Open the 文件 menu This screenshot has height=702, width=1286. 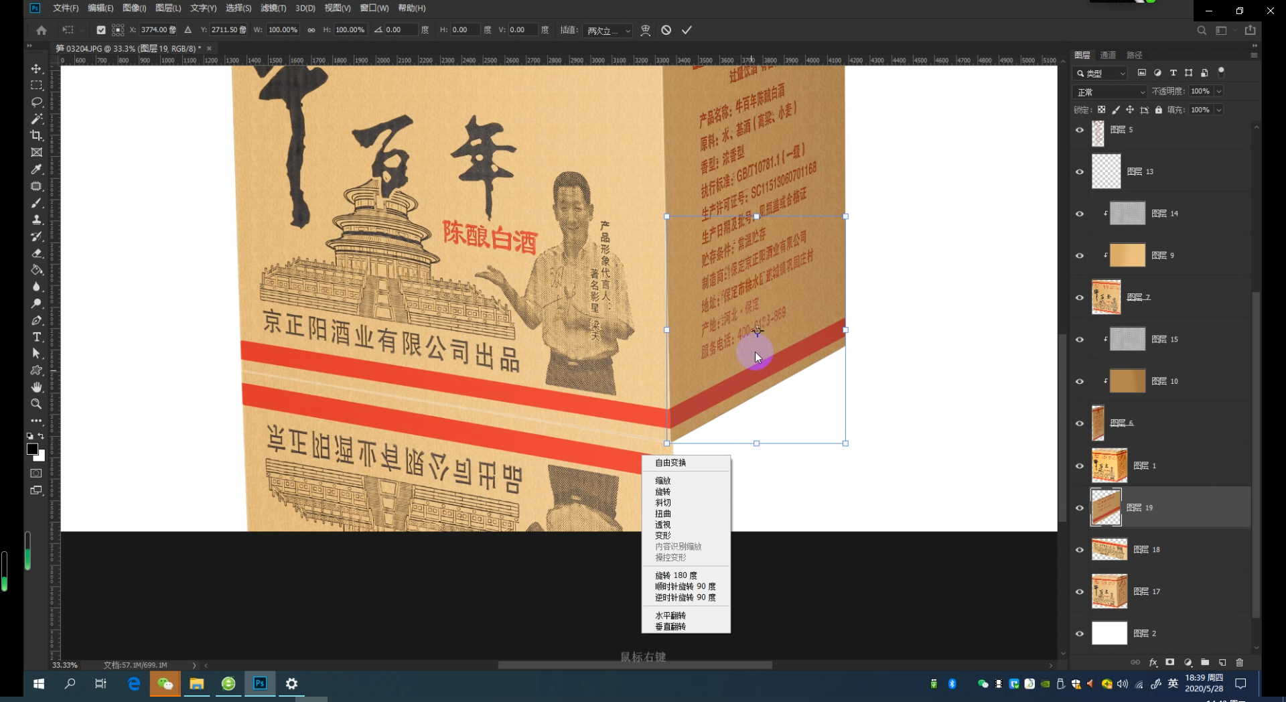[66, 8]
